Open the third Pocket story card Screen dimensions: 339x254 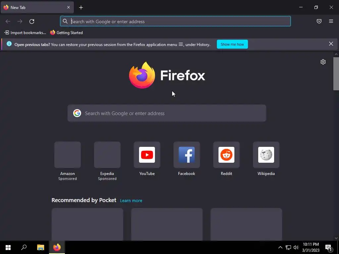click(x=246, y=224)
